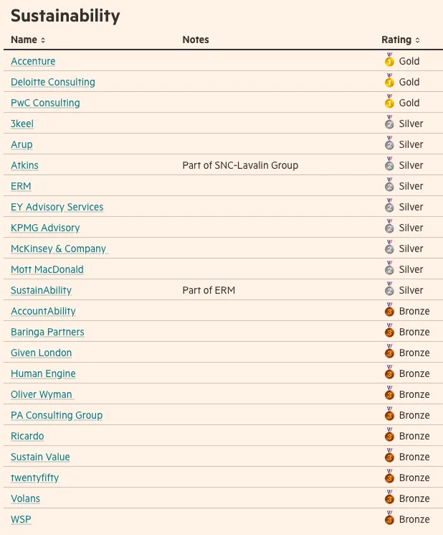Open the 3keel link
Screen dimensions: 443x535
pyautogui.click(x=22, y=124)
